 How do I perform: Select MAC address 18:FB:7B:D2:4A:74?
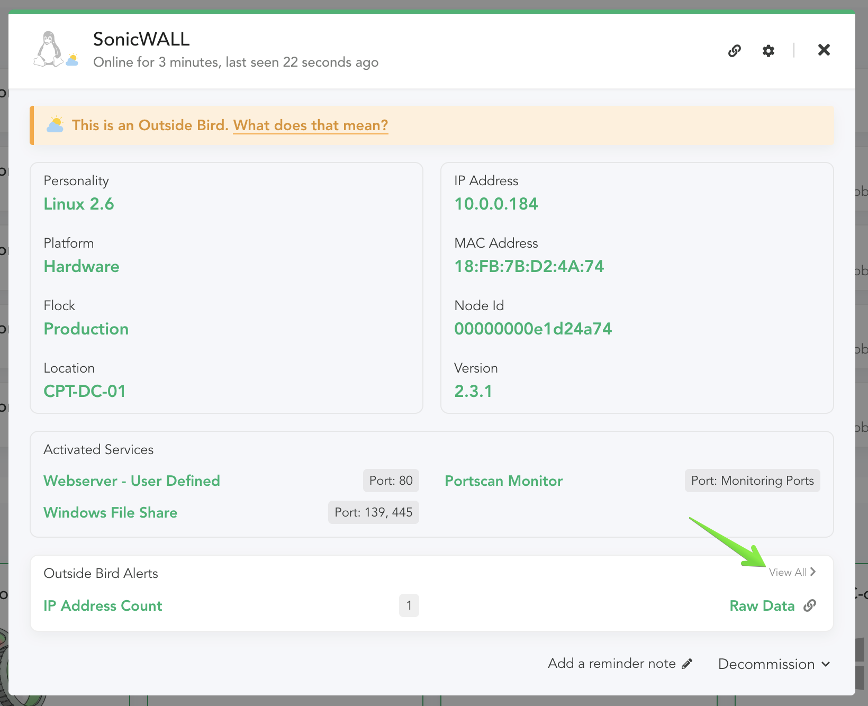pyautogui.click(x=529, y=266)
